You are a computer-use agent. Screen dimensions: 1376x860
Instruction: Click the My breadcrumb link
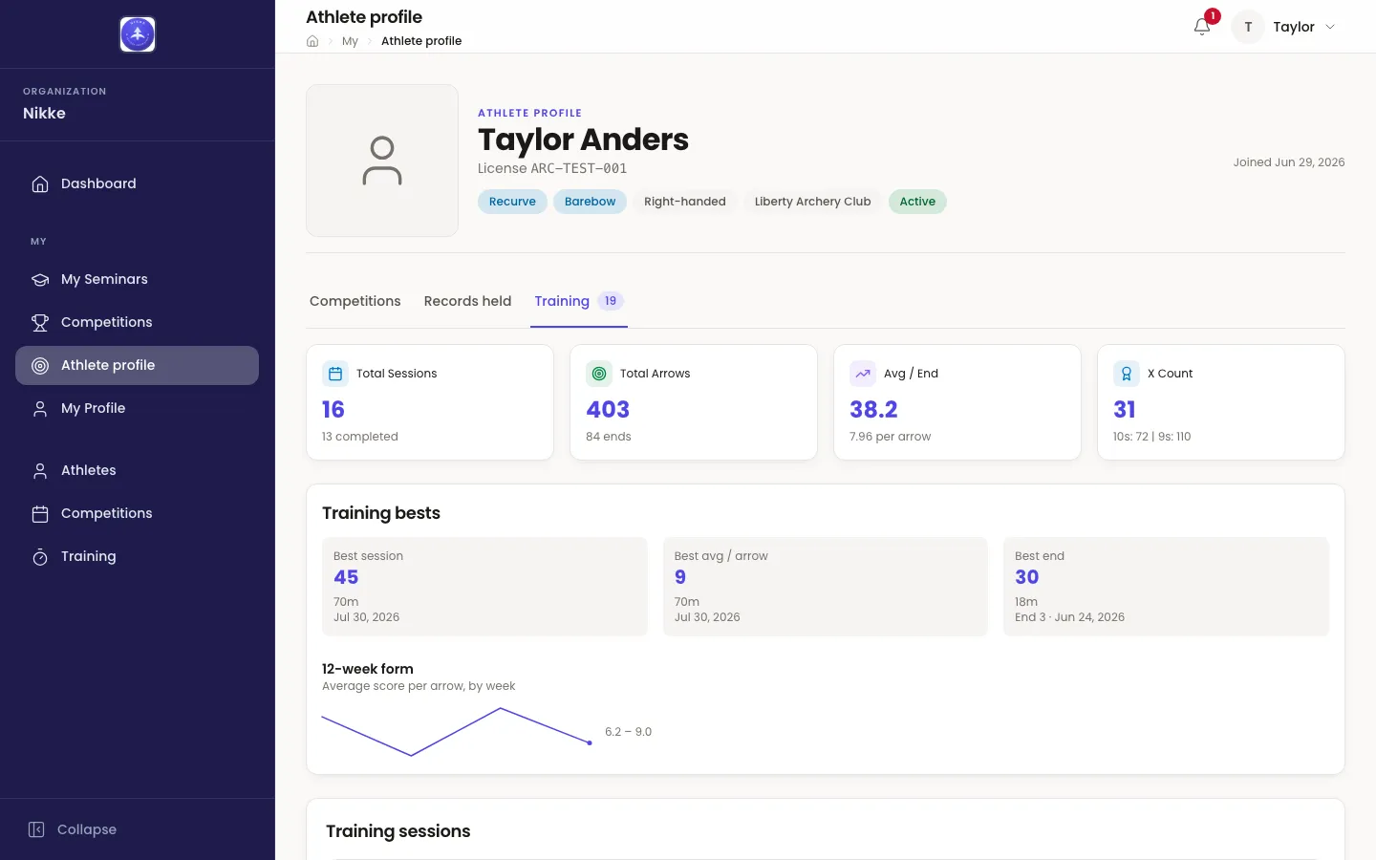click(350, 41)
